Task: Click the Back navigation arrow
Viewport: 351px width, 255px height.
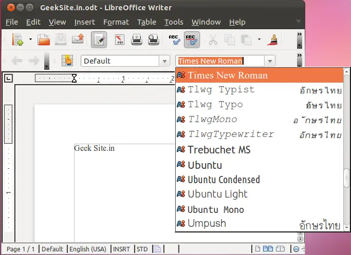Action: tap(17, 61)
